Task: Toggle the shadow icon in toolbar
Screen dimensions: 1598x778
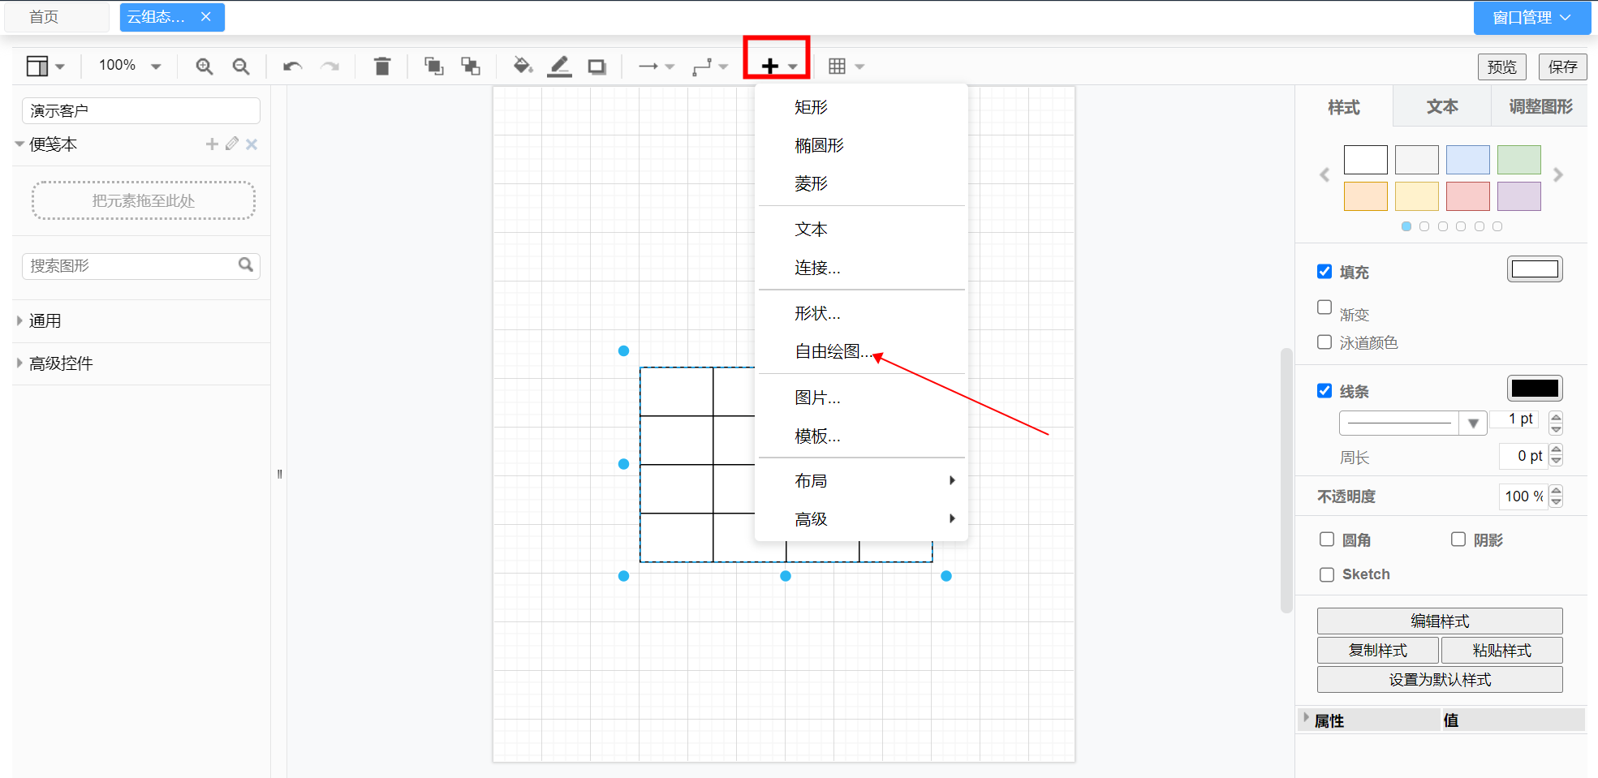Action: tap(597, 67)
